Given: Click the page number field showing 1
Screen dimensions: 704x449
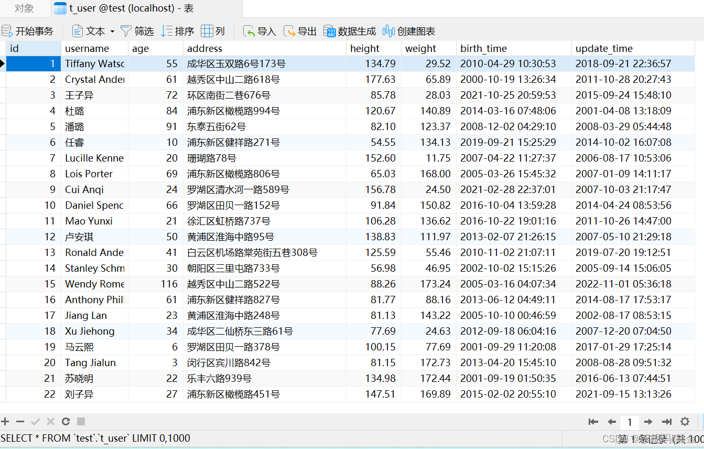Looking at the screenshot, I should (x=630, y=422).
